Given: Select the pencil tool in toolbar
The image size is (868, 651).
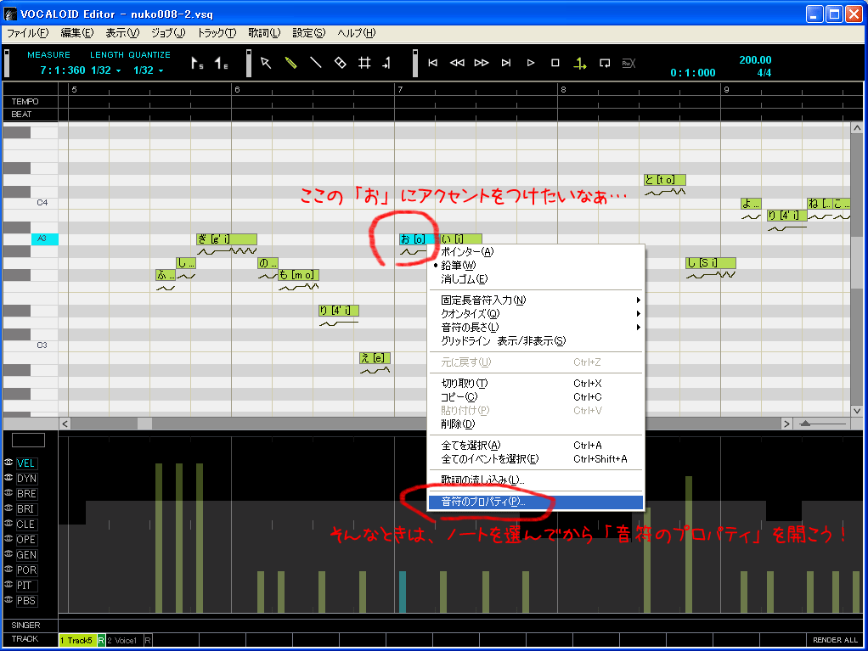Looking at the screenshot, I should coord(290,63).
